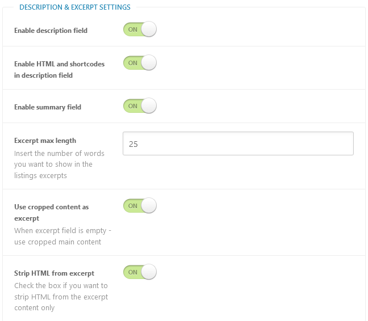Click the Use cropped content as excerpt label
368x321 pixels.
coord(52,213)
